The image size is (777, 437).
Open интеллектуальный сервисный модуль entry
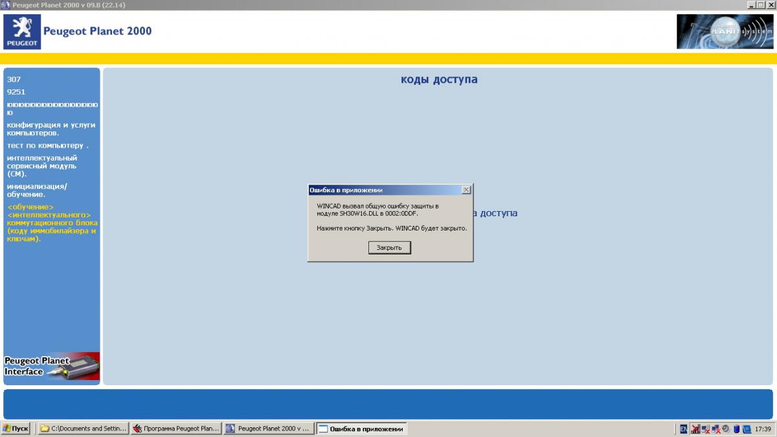coord(42,166)
